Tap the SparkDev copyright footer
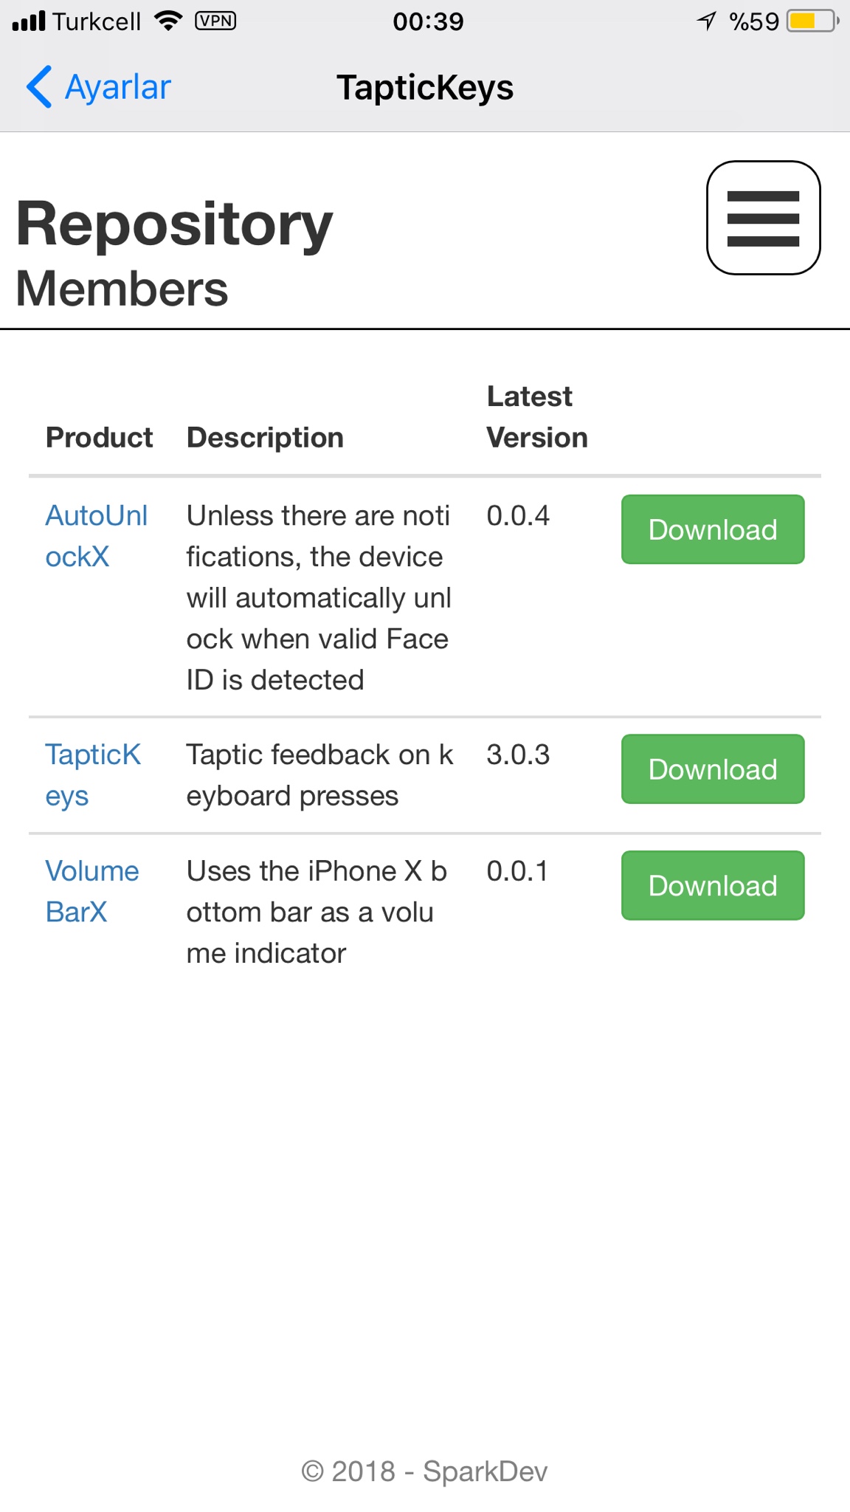The width and height of the screenshot is (850, 1512). click(425, 1471)
